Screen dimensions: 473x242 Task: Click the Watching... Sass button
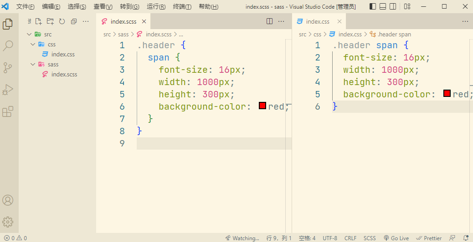click(x=242, y=238)
